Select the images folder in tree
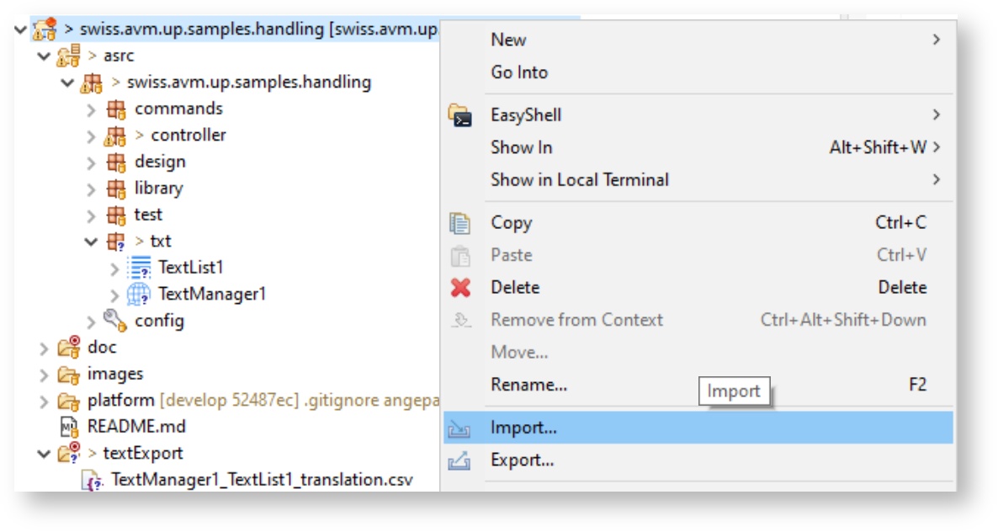998x532 pixels. pos(114,374)
